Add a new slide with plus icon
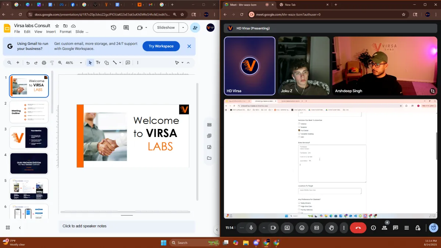Viewport: 441px width, 248px height. [18, 63]
